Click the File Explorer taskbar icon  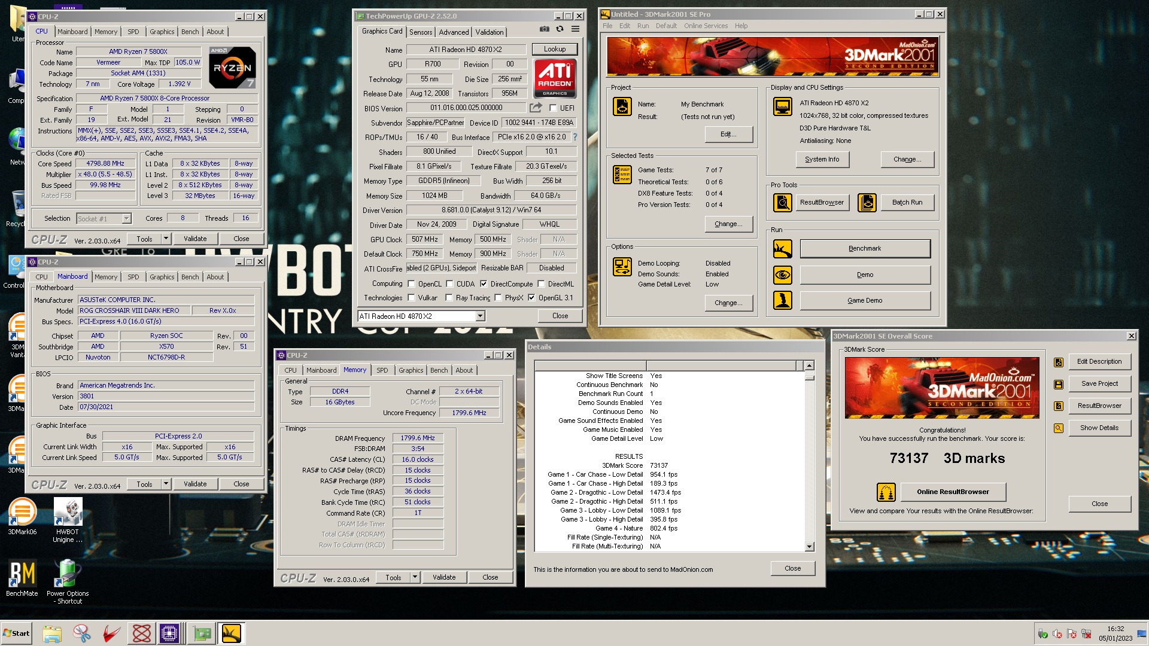pos(52,633)
